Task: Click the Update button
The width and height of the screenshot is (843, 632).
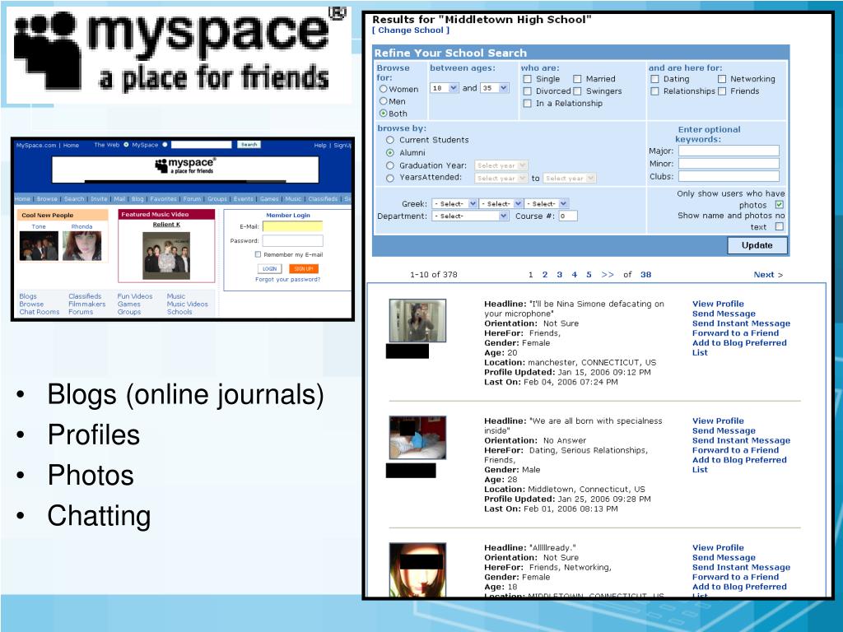Action: [x=757, y=245]
